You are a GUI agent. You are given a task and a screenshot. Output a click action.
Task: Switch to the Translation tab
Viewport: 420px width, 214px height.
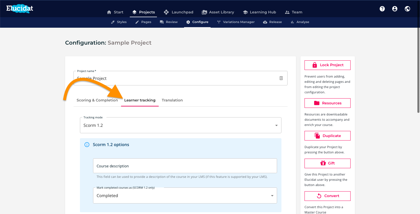172,100
